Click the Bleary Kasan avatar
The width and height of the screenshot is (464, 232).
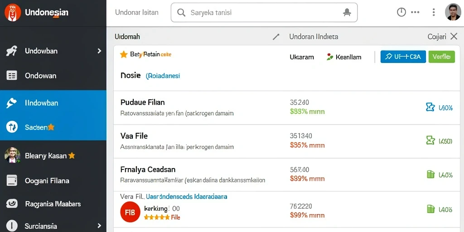pos(12,155)
